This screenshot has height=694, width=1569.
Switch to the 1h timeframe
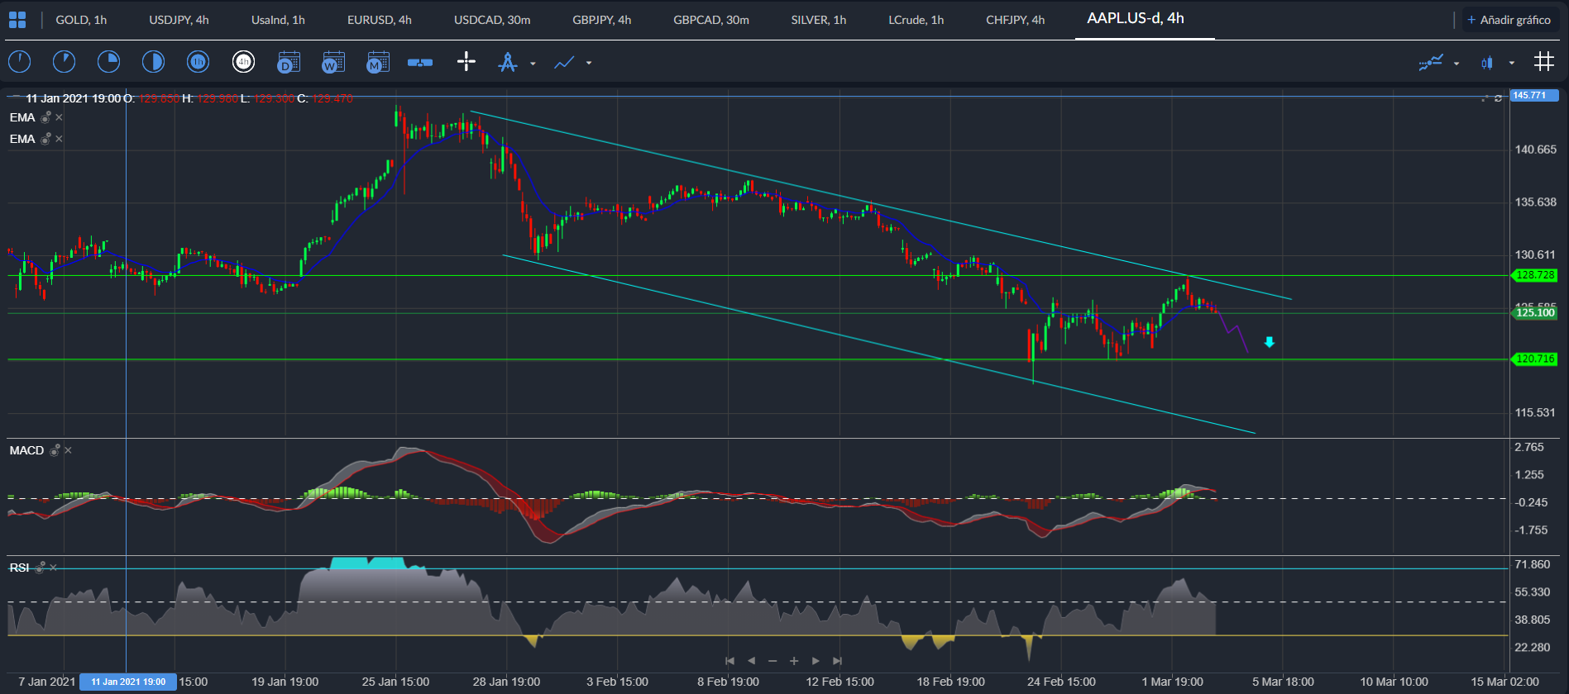[198, 62]
